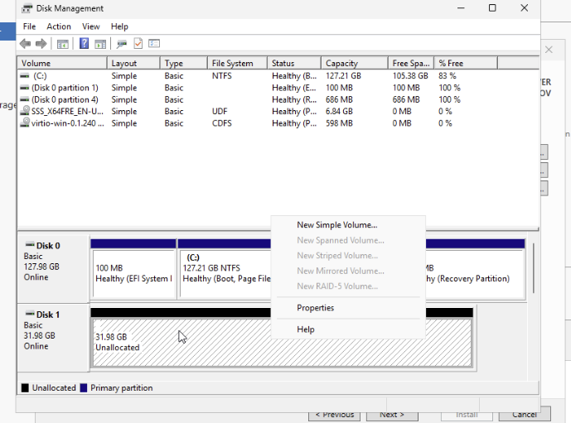This screenshot has width=571, height=423.
Task: Open the Action menu
Action: [59, 26]
